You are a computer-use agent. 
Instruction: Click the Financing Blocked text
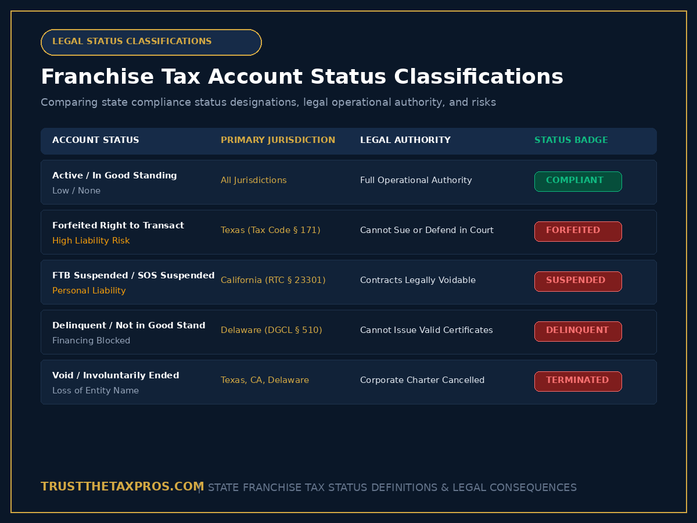coord(91,341)
